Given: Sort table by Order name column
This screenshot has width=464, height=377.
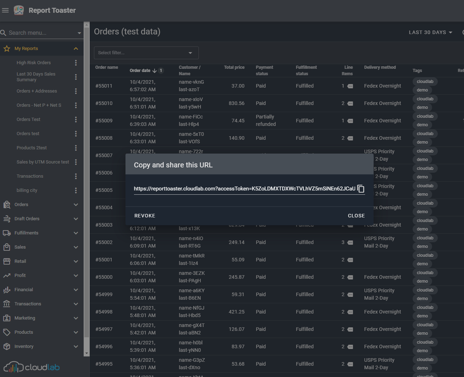Looking at the screenshot, I should coord(107,67).
